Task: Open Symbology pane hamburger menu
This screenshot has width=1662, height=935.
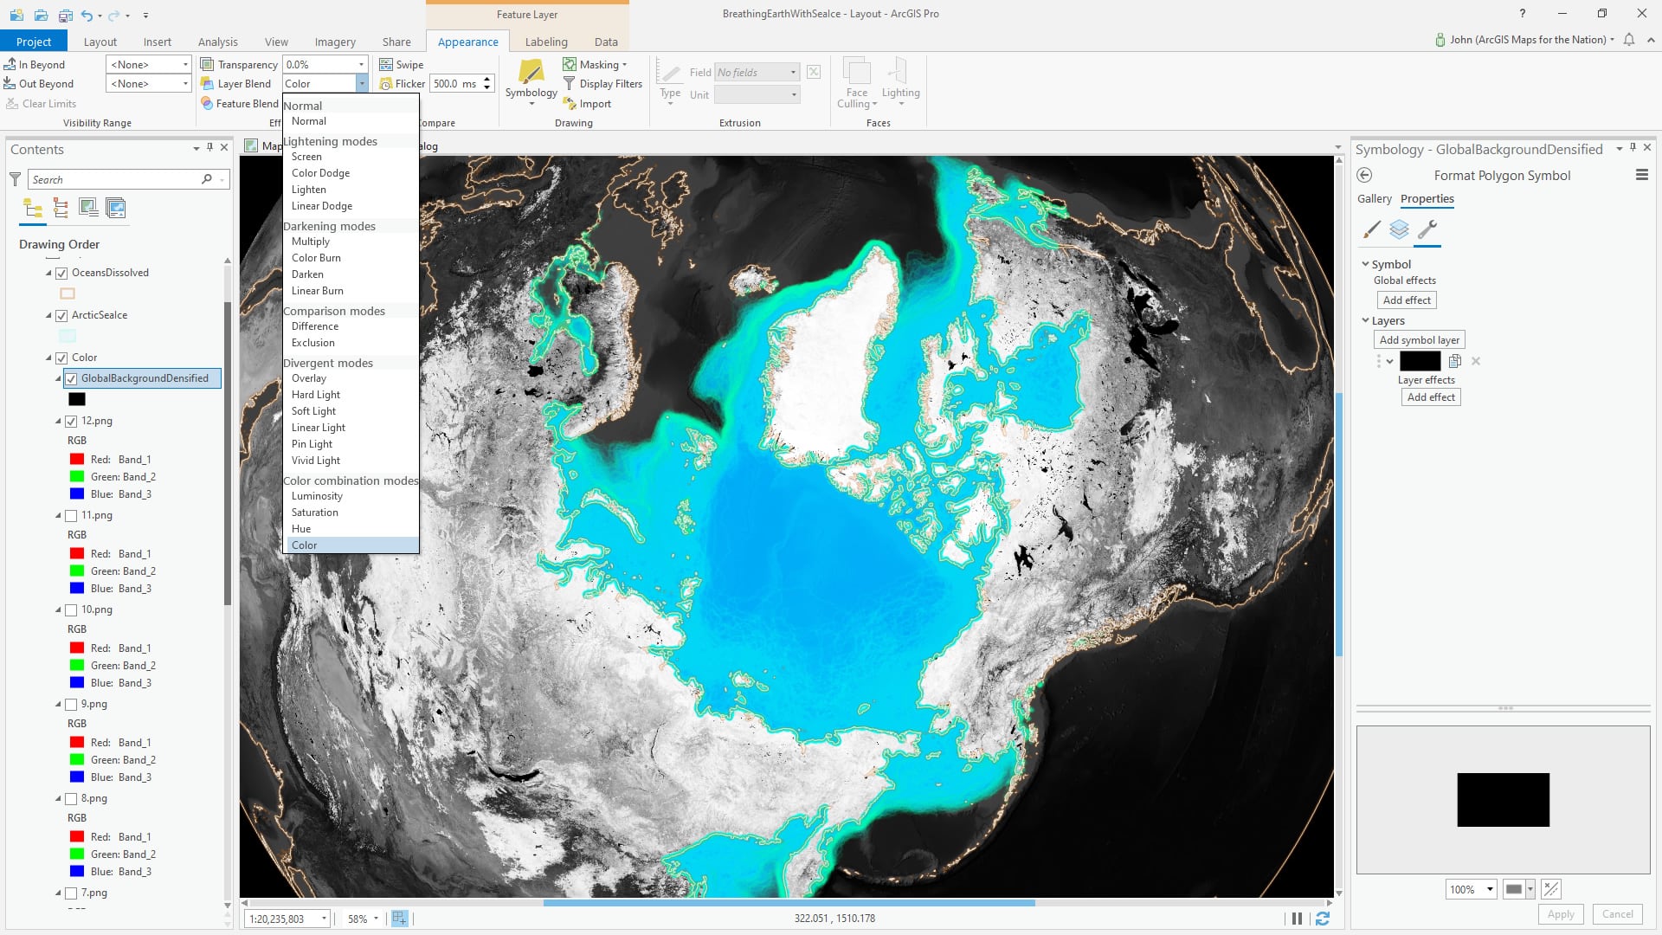Action: [1641, 176]
